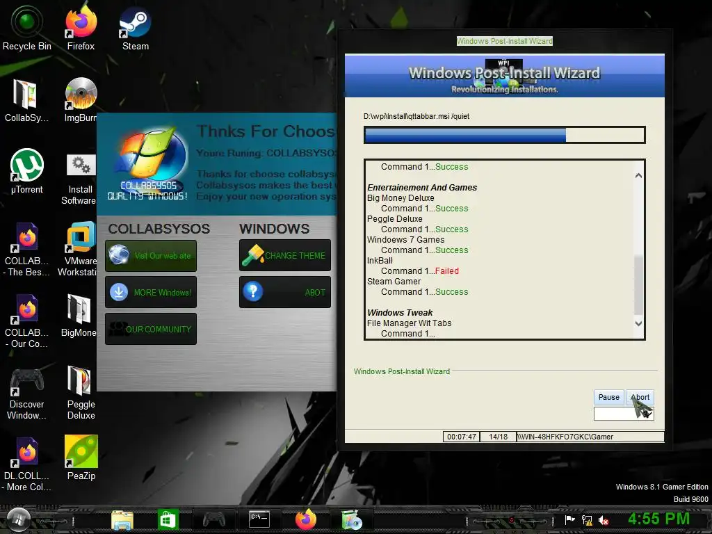Click the Entertainement And Games heading
The image size is (712, 534).
point(422,188)
